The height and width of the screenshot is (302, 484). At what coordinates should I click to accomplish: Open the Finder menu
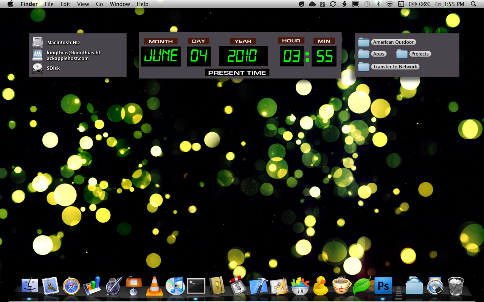(x=29, y=4)
